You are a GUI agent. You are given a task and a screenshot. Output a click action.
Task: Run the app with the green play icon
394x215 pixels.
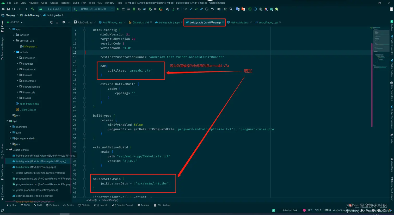click(x=118, y=9)
